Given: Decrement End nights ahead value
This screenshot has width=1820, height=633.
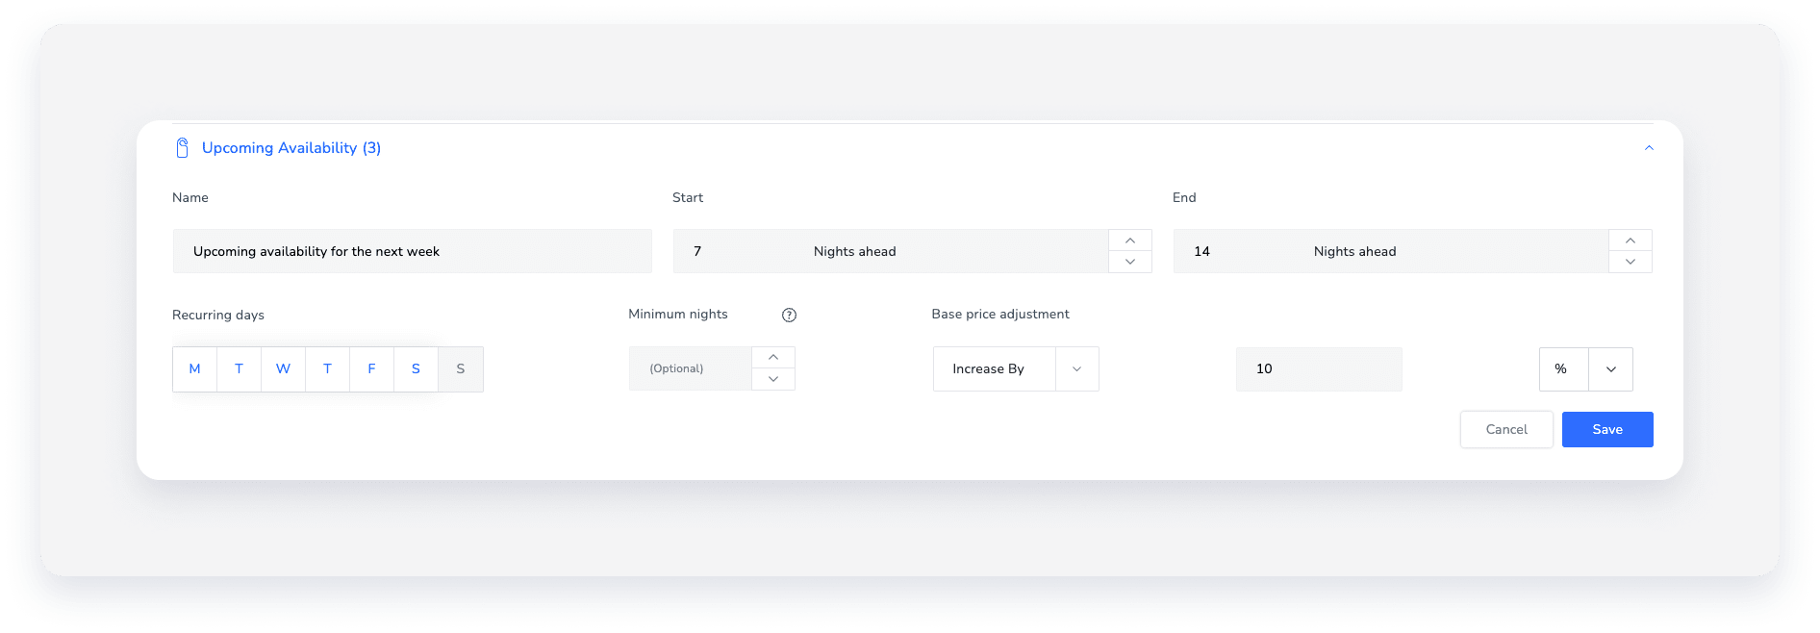Looking at the screenshot, I should 1630,262.
